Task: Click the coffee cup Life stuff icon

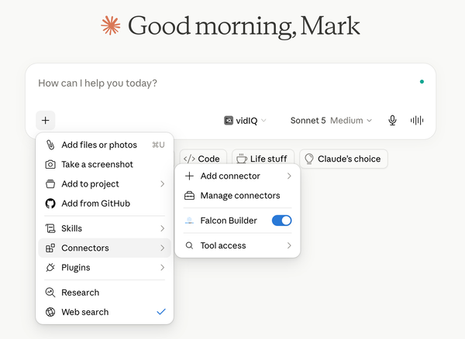Action: [x=242, y=159]
